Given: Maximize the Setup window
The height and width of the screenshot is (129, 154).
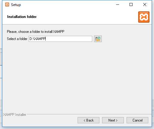Looking at the screenshot, I should point(131,4).
